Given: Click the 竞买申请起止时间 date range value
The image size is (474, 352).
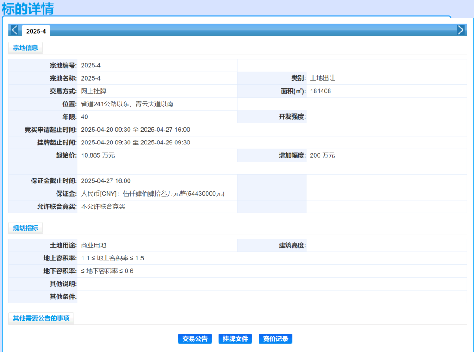Looking at the screenshot, I should pyautogui.click(x=136, y=130).
